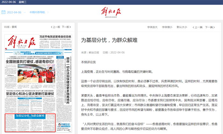Viewport: 223px width, 134px height.
Task: Click the byline 本报评论员
Action: pyautogui.click(x=88, y=62)
